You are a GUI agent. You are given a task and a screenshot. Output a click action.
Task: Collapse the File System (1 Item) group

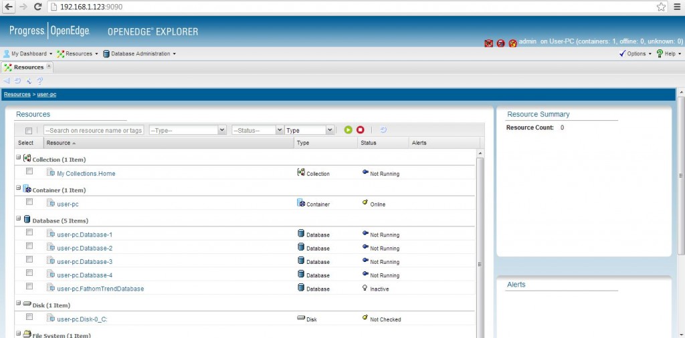coord(19,333)
